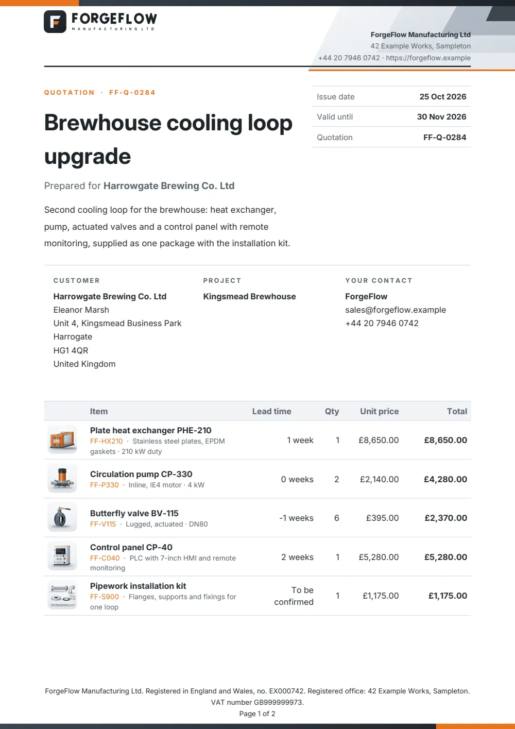515x729 pixels.
Task: Open the https://forgeflow.example link in header
Action: coord(428,58)
